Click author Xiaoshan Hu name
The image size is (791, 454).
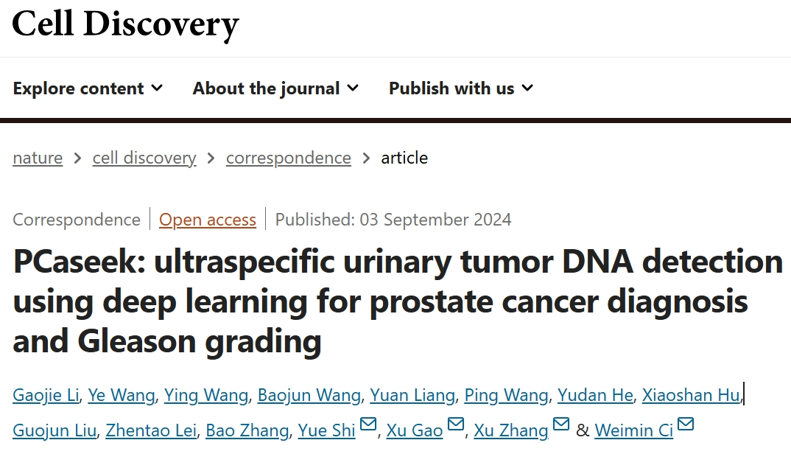[691, 395]
